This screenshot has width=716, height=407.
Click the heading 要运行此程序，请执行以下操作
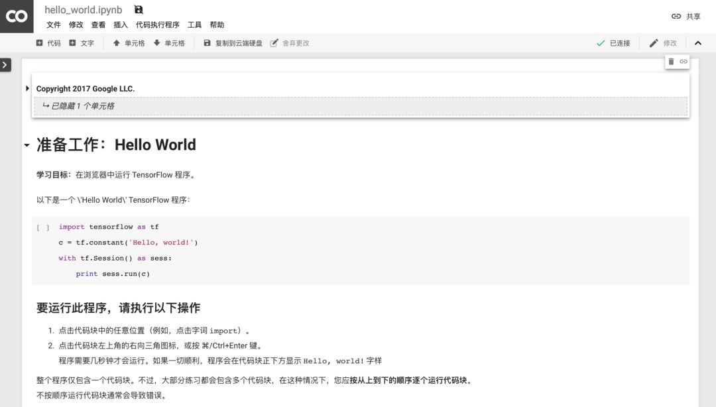(x=118, y=308)
